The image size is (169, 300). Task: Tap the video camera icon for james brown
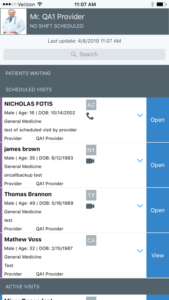tap(90, 161)
